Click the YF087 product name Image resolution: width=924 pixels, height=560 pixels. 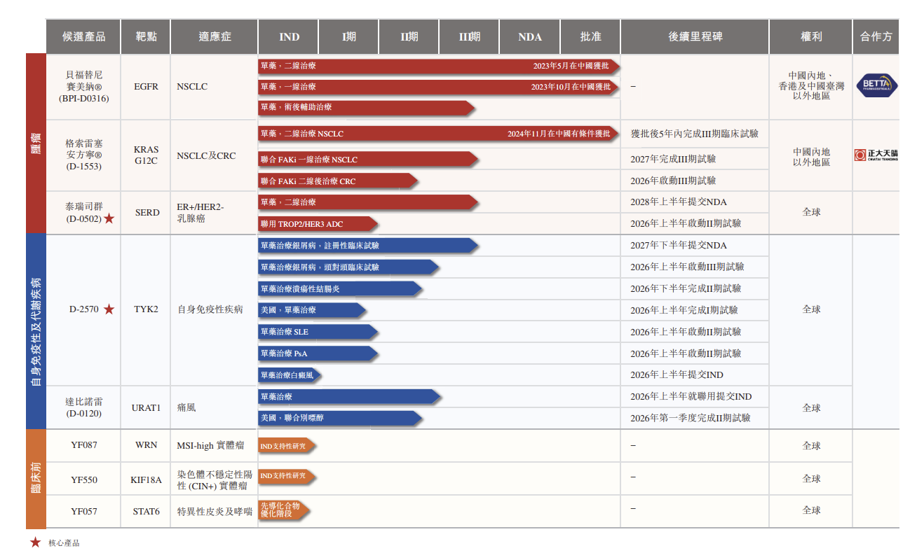coord(84,445)
